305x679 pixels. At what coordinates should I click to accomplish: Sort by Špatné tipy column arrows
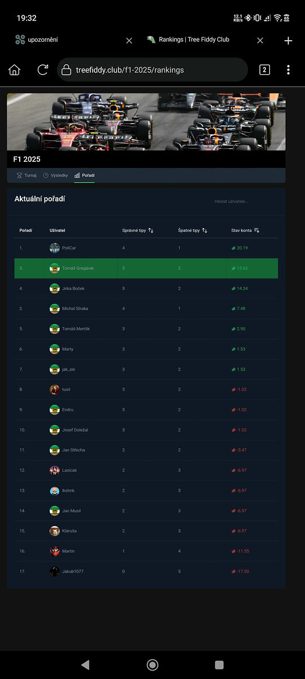tap(204, 230)
